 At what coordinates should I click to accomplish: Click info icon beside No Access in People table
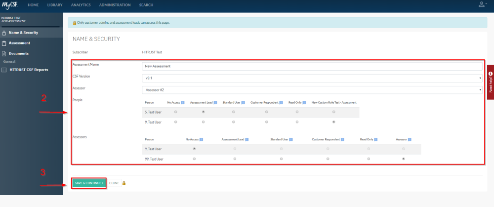[183, 103]
